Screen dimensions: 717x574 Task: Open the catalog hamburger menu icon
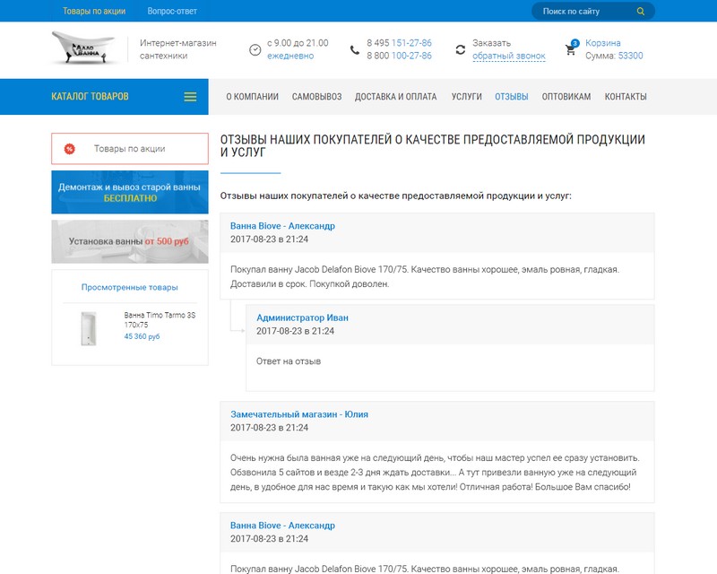coord(190,97)
